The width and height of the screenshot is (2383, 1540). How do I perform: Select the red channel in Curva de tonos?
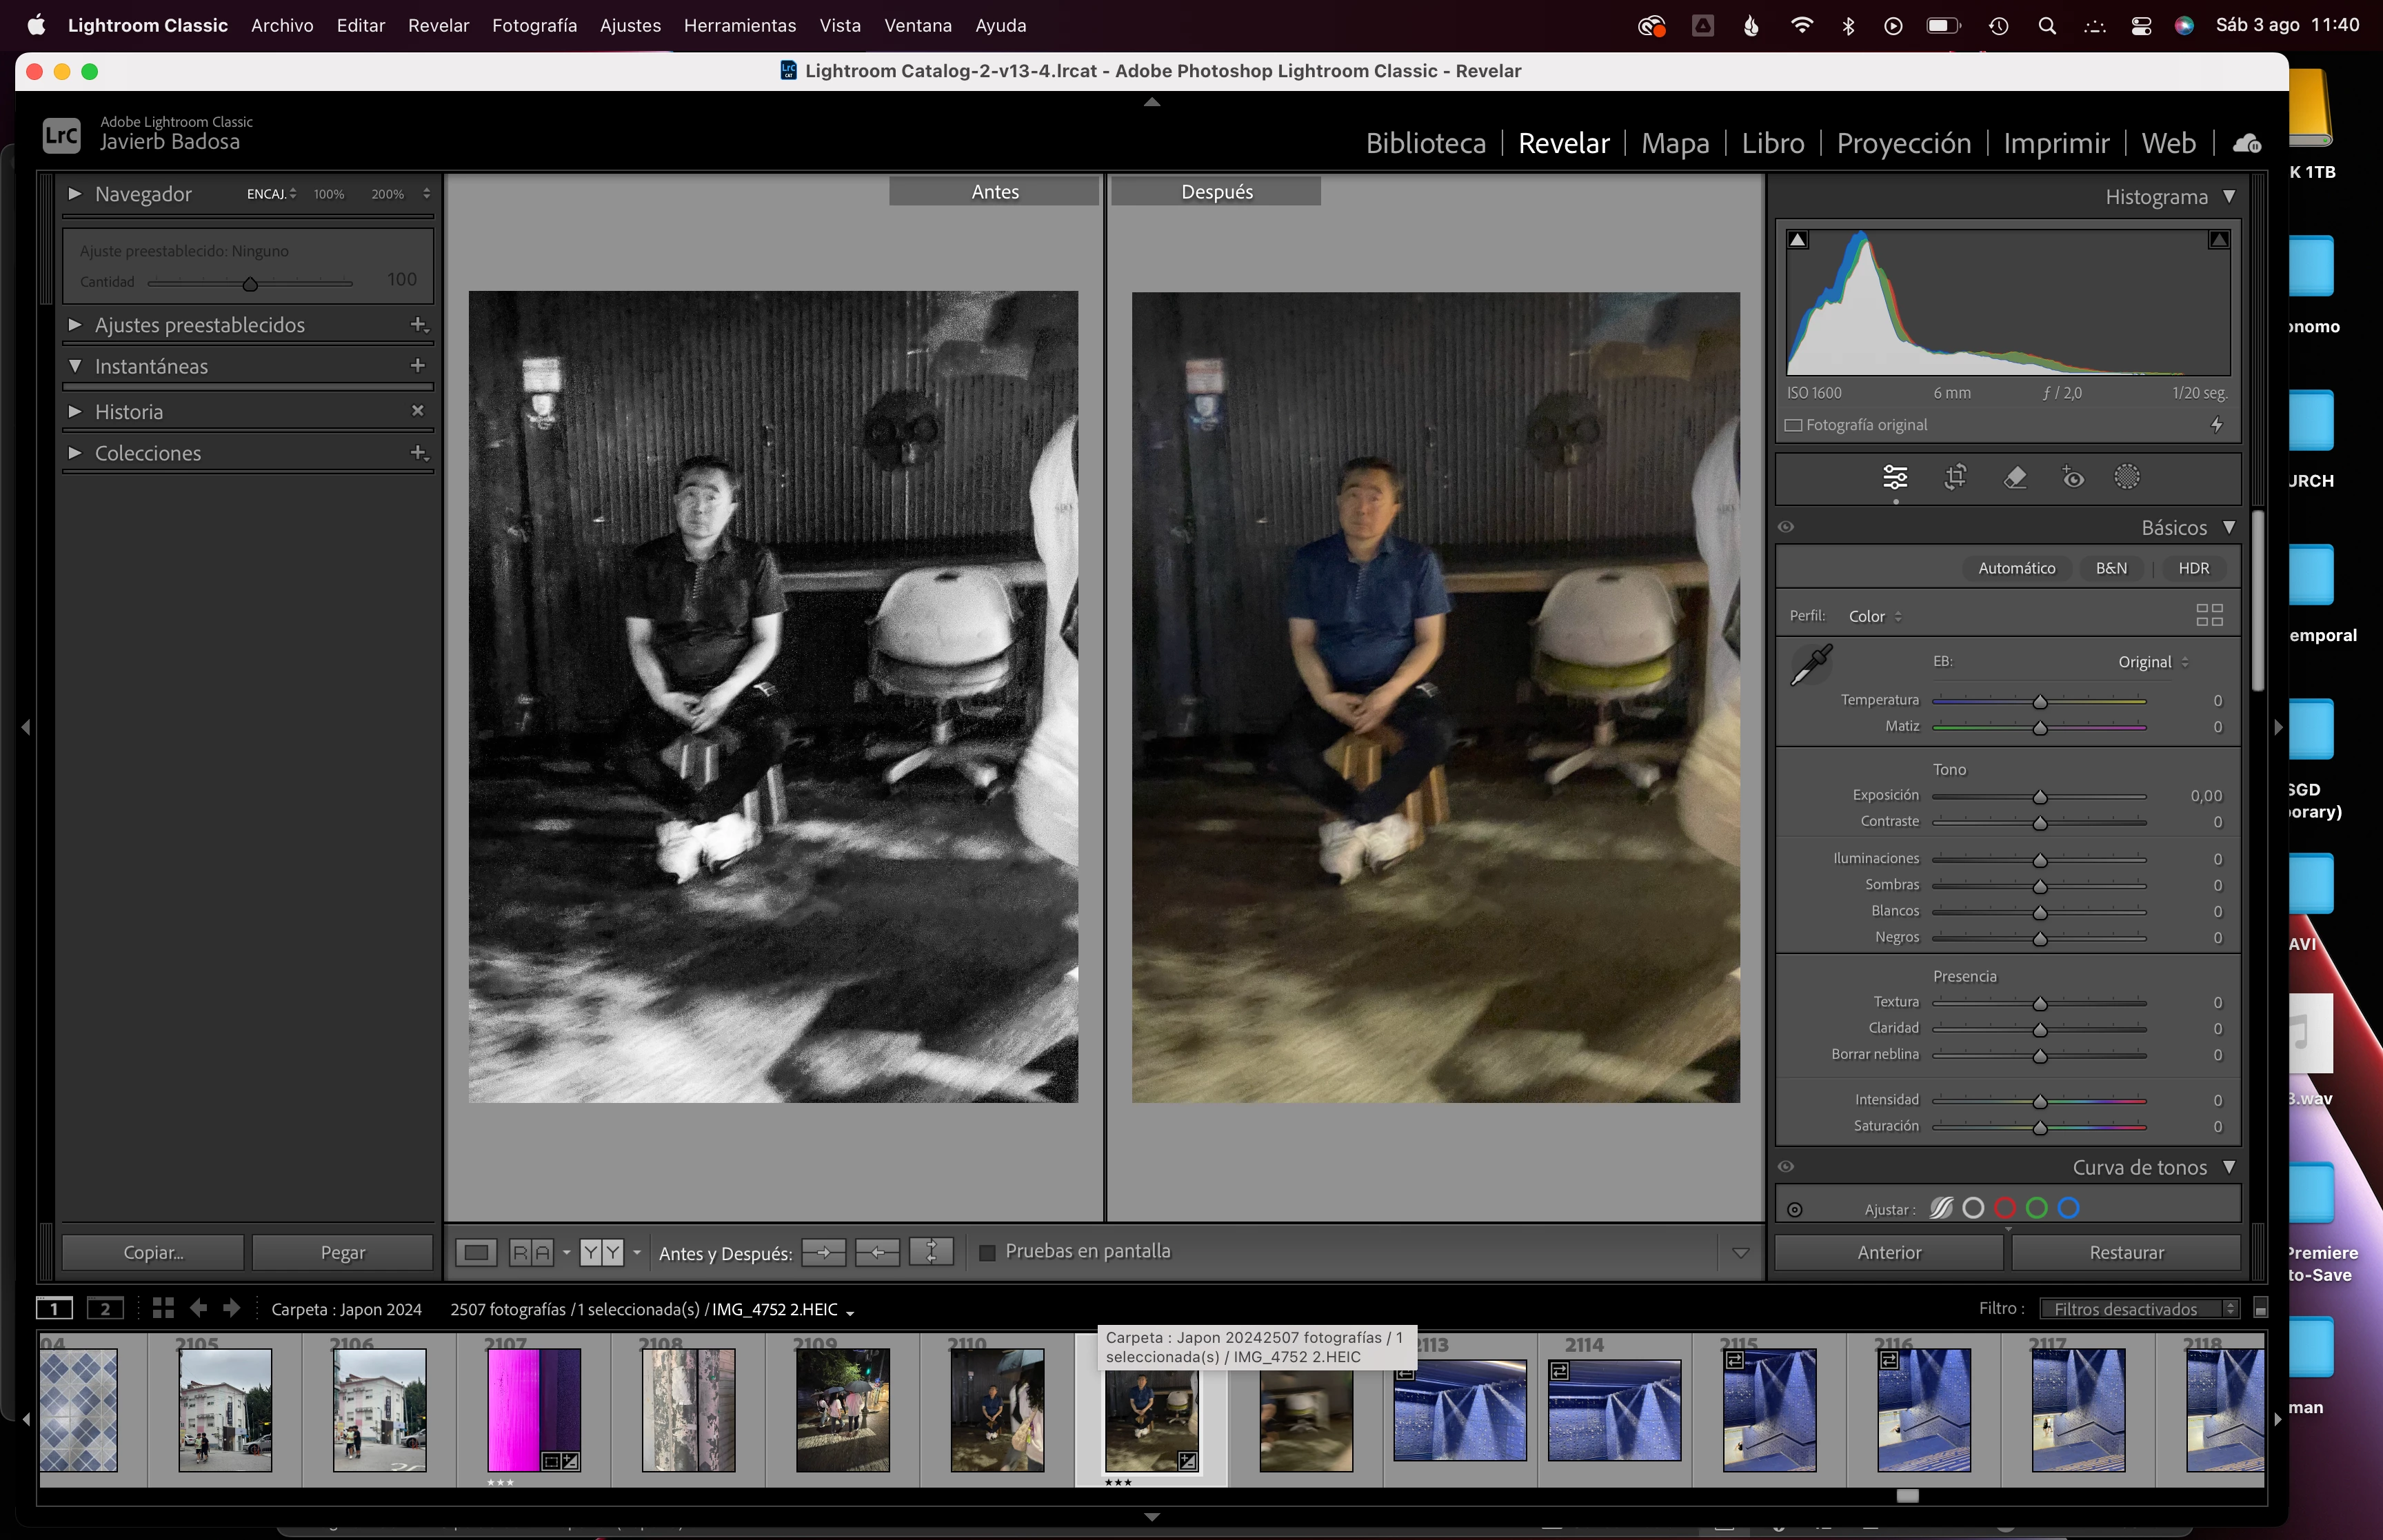pyautogui.click(x=2005, y=1208)
